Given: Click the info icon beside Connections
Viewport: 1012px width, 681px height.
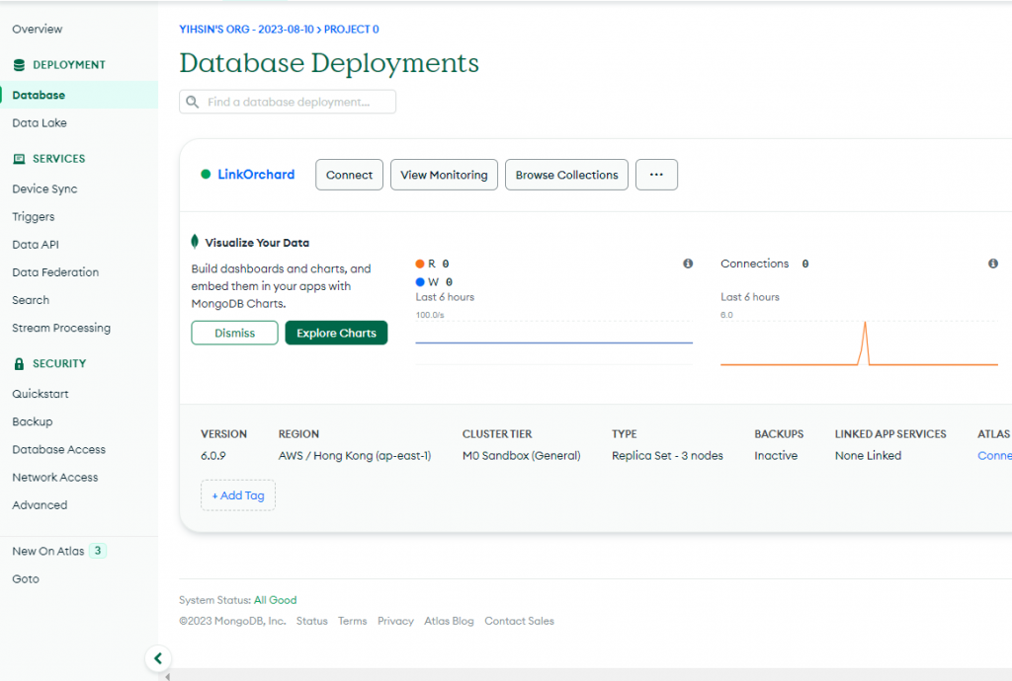Looking at the screenshot, I should click(x=993, y=264).
